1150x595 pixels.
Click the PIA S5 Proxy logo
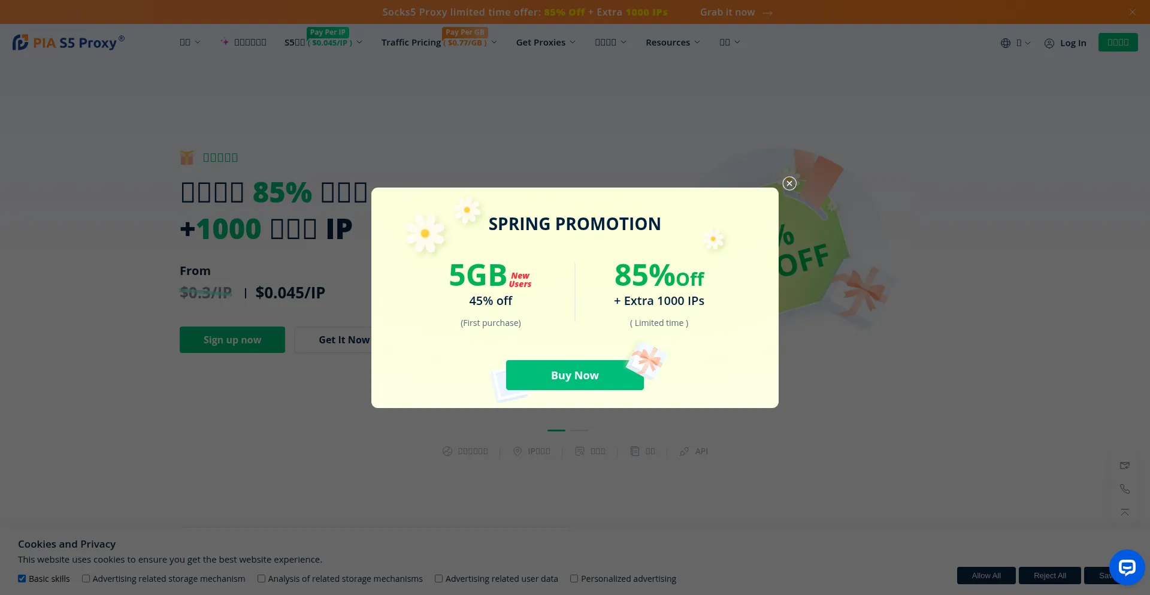pyautogui.click(x=68, y=43)
